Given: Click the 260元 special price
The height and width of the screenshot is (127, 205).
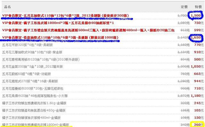Looking at the screenshot, I should (199, 125).
